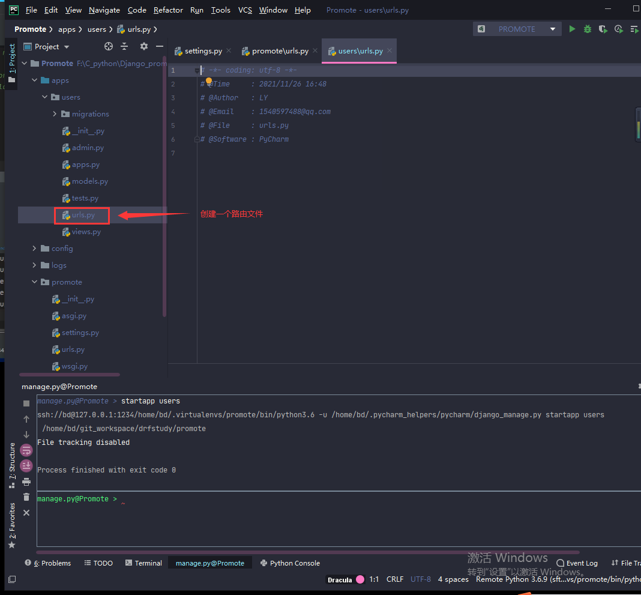Image resolution: width=641 pixels, height=595 pixels.
Task: Toggle scroll to end in console
Action: point(26,465)
